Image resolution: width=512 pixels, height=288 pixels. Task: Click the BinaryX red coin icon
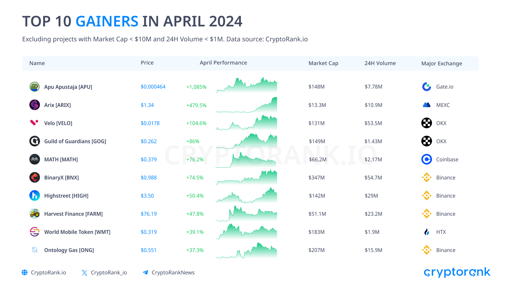click(x=35, y=177)
